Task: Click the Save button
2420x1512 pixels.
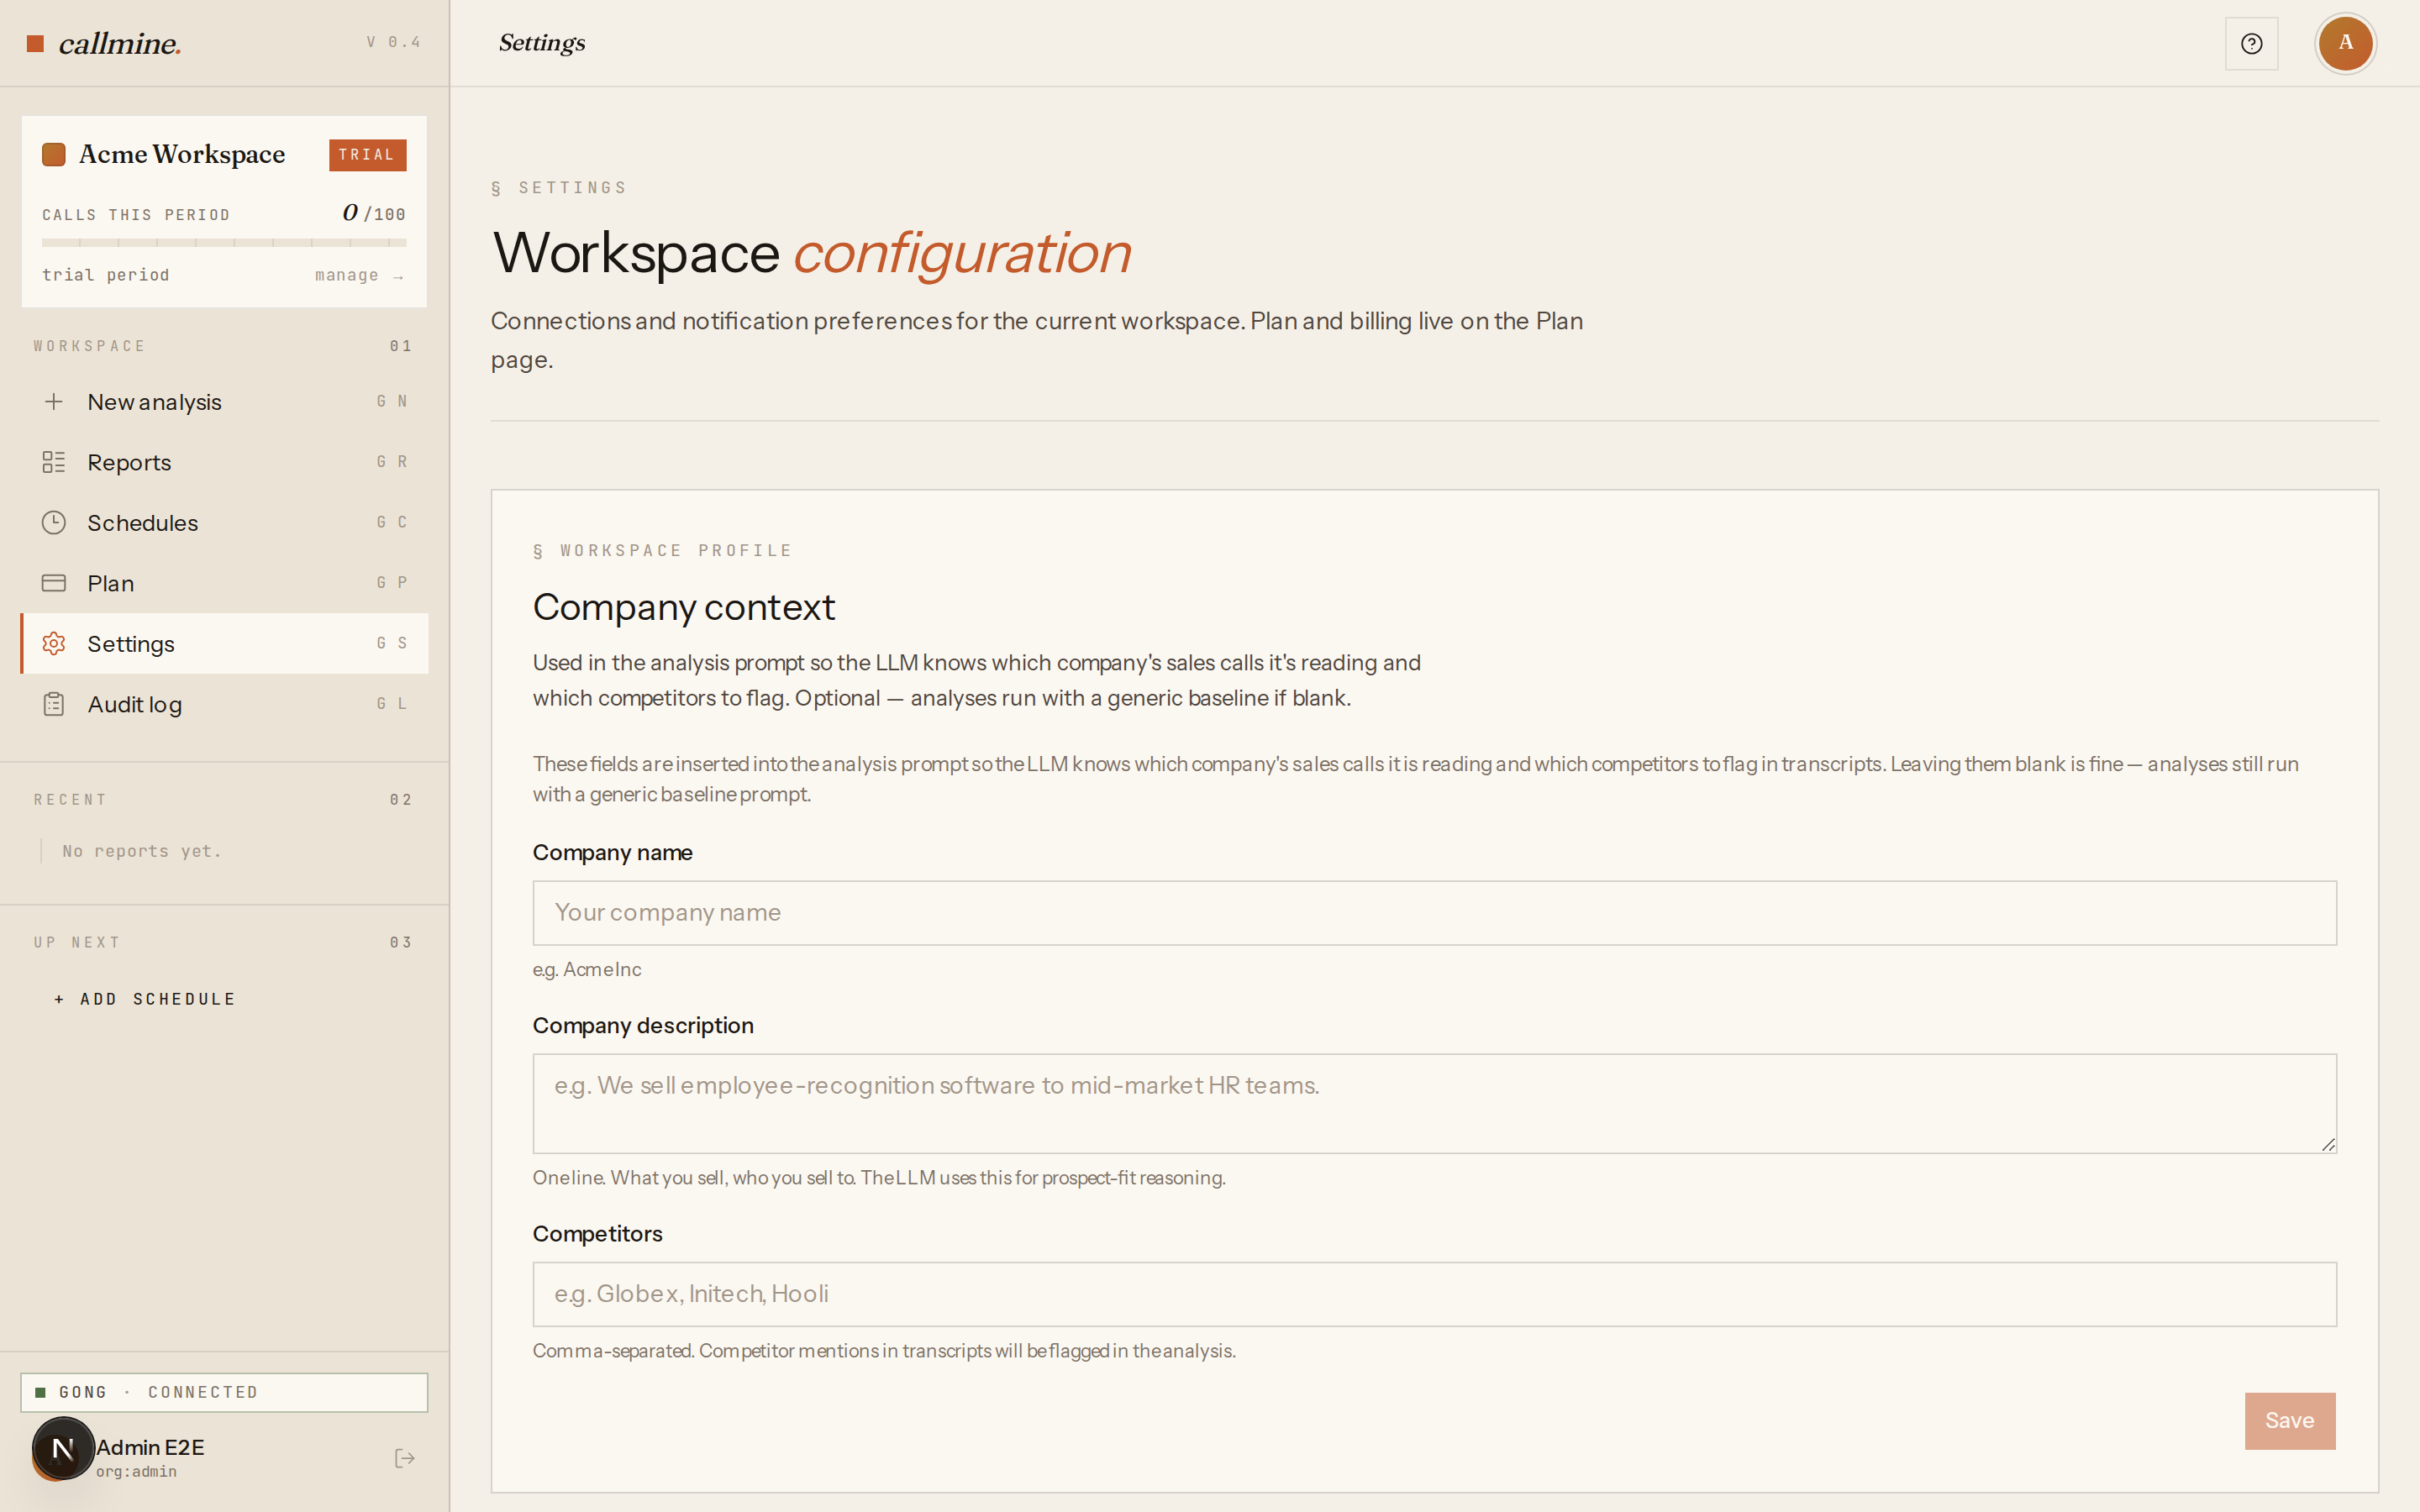Action: 2289,1420
